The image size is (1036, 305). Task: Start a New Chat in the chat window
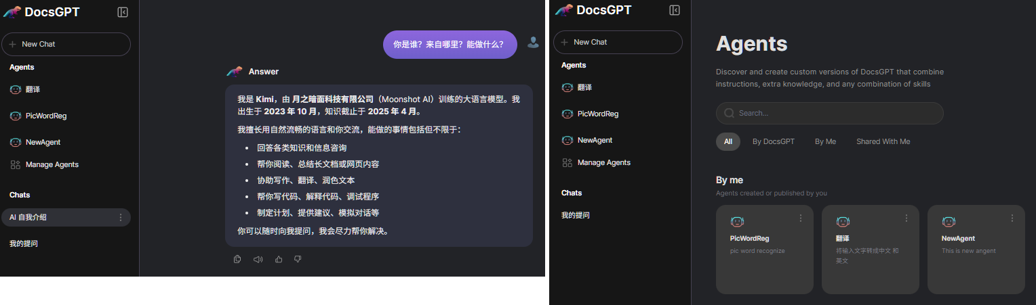[66, 44]
